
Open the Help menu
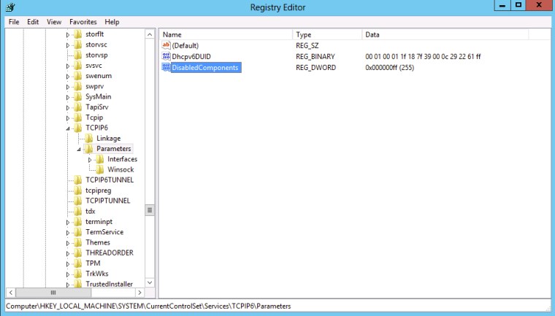point(112,22)
